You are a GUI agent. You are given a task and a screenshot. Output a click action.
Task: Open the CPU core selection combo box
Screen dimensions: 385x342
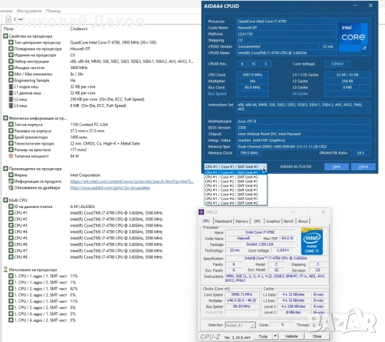(235, 167)
